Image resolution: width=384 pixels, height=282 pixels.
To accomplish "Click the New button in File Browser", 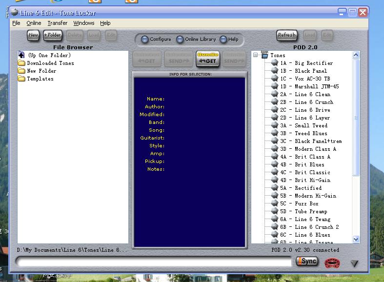I will (x=33, y=35).
